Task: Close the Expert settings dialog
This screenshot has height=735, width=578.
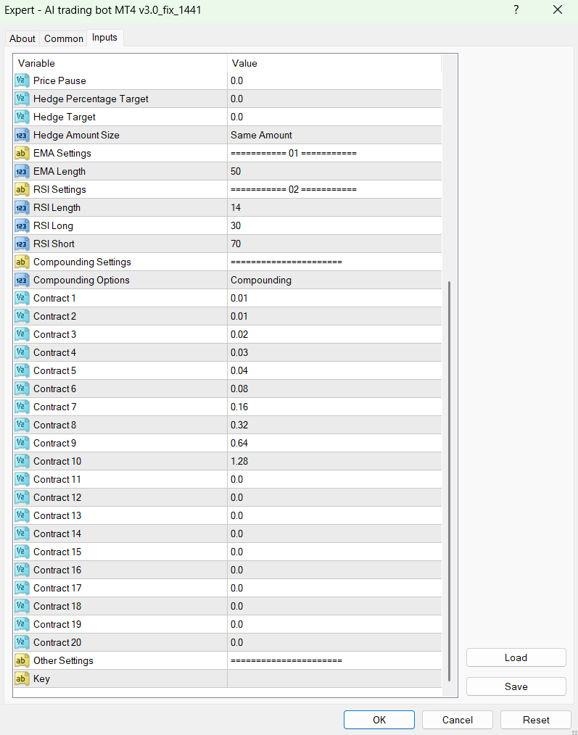Action: click(x=558, y=10)
